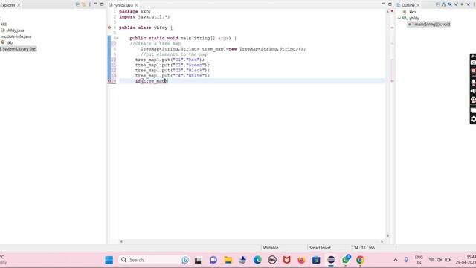Viewport: 476px width, 268px height.
Task: Open Microsoft Edge on taskbar
Action: [x=257, y=260]
